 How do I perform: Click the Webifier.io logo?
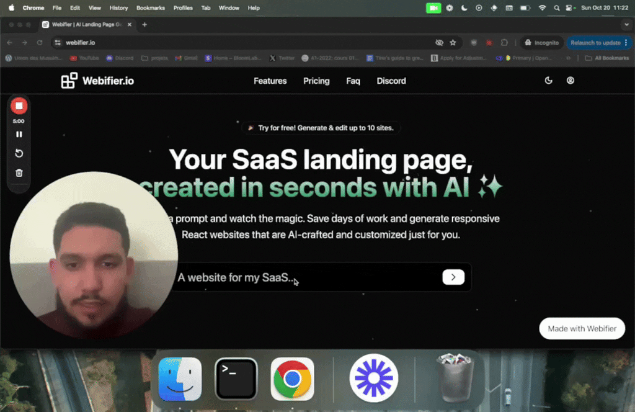[97, 81]
